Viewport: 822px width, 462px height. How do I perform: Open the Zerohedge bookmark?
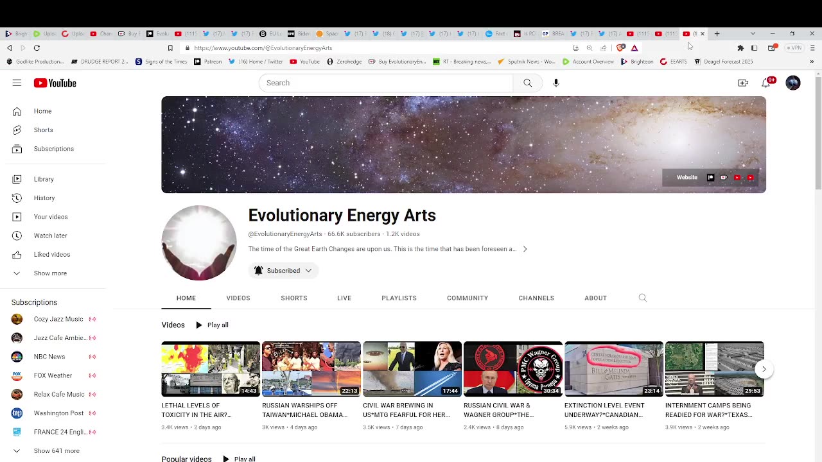(344, 62)
